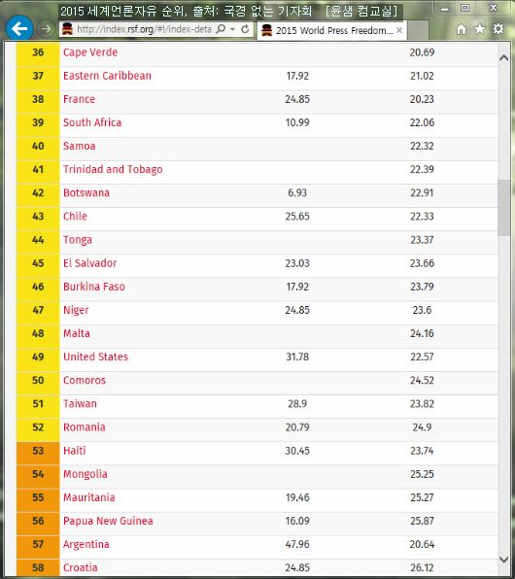Open the Papua New Guinea link
The height and width of the screenshot is (579, 515).
click(108, 521)
